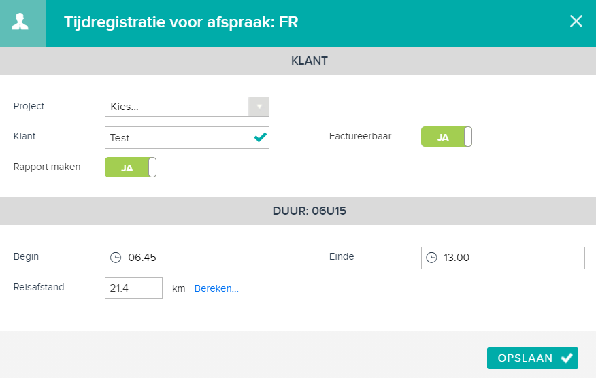Click the Begin time field 06:45
The image size is (596, 378).
tap(187, 258)
